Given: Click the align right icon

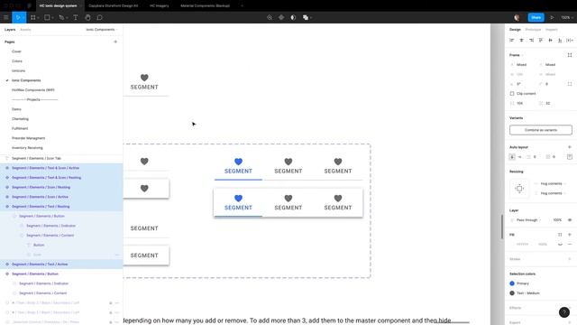Looking at the screenshot, I should tap(531, 40).
